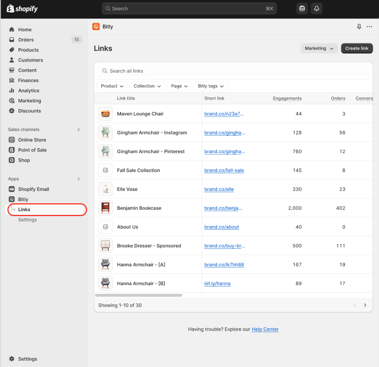Click the Discounts badge icon
The image size is (379, 367).
click(x=12, y=111)
